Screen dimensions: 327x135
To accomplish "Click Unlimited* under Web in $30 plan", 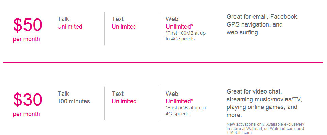I will click(x=179, y=101).
